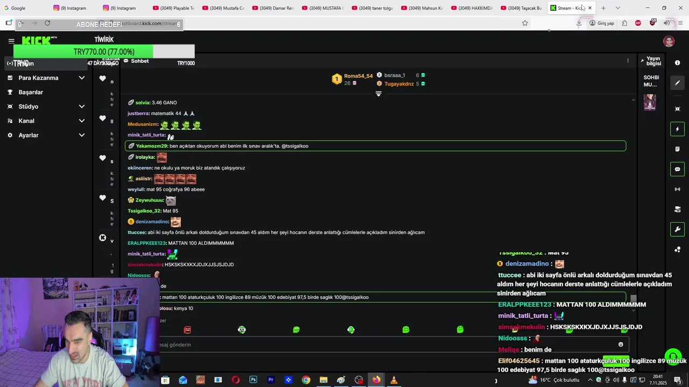Toggle the wrench tools panel icon
Image resolution: width=689 pixels, height=387 pixels.
pos(677,230)
